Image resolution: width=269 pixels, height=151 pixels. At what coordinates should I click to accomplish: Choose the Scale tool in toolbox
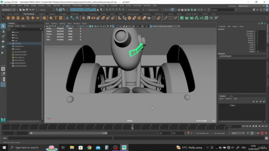pyautogui.click(x=3, y=52)
